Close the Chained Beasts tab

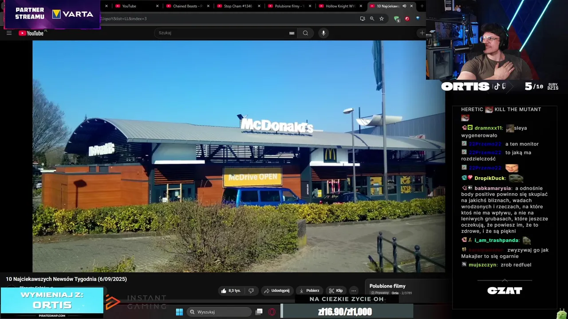pos(208,6)
